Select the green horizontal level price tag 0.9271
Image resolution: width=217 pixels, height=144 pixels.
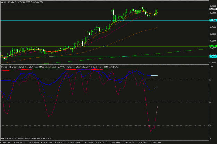click(x=213, y=46)
